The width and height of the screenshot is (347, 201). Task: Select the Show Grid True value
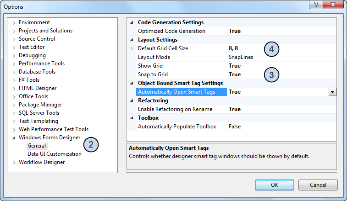(x=235, y=66)
